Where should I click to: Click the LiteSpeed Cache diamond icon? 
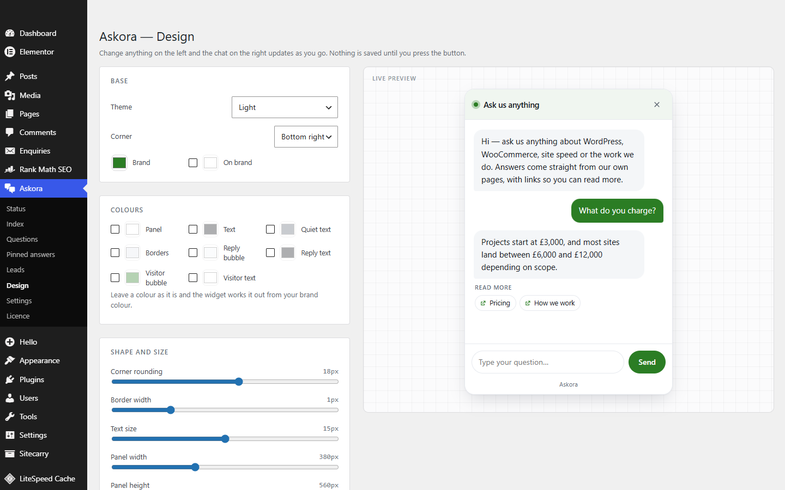[x=10, y=479]
